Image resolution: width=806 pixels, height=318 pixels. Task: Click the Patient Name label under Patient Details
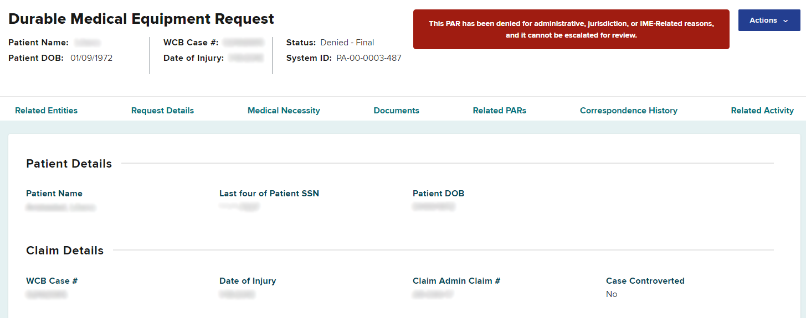[x=54, y=194]
